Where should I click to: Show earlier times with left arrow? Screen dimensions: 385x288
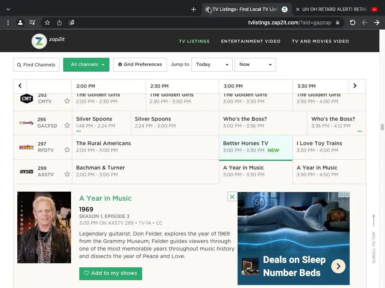click(x=20, y=86)
